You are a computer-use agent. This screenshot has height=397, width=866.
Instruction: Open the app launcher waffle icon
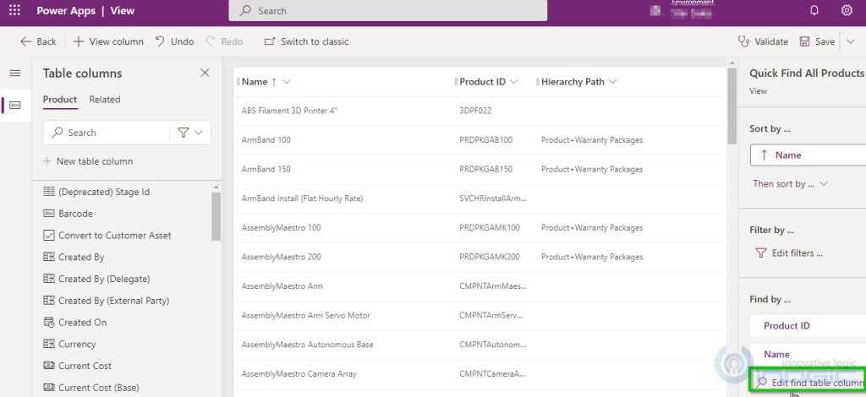[14, 11]
